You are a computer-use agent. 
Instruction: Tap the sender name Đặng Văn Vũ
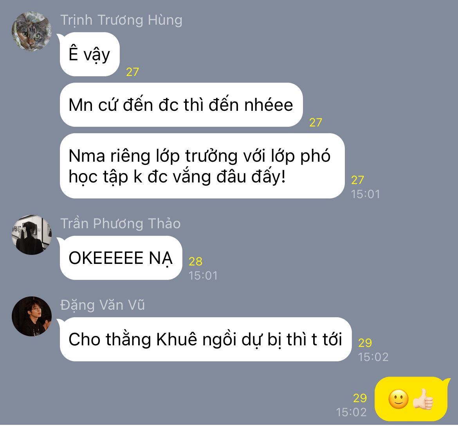click(103, 305)
